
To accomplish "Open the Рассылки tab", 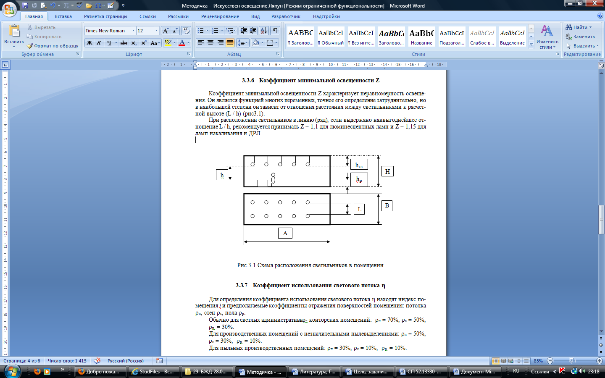I will pyautogui.click(x=178, y=16).
